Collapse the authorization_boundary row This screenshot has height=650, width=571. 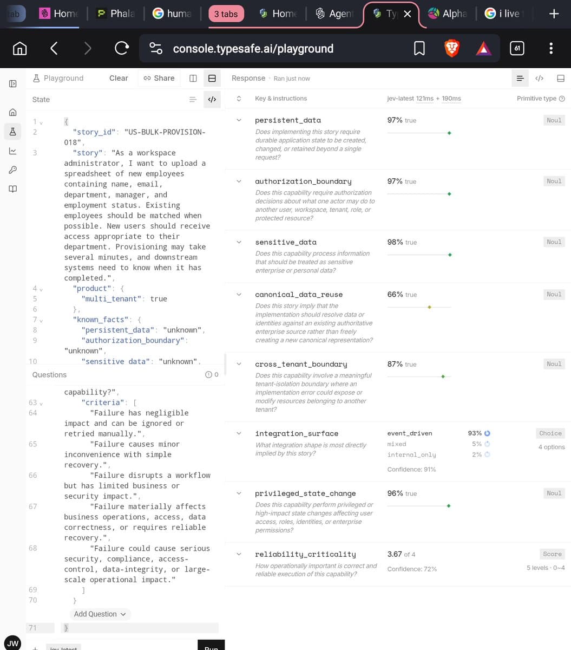239,181
